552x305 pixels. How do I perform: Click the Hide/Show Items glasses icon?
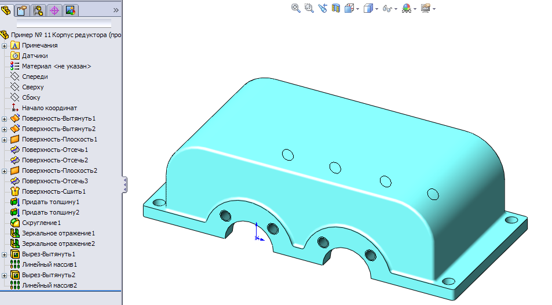(x=388, y=9)
